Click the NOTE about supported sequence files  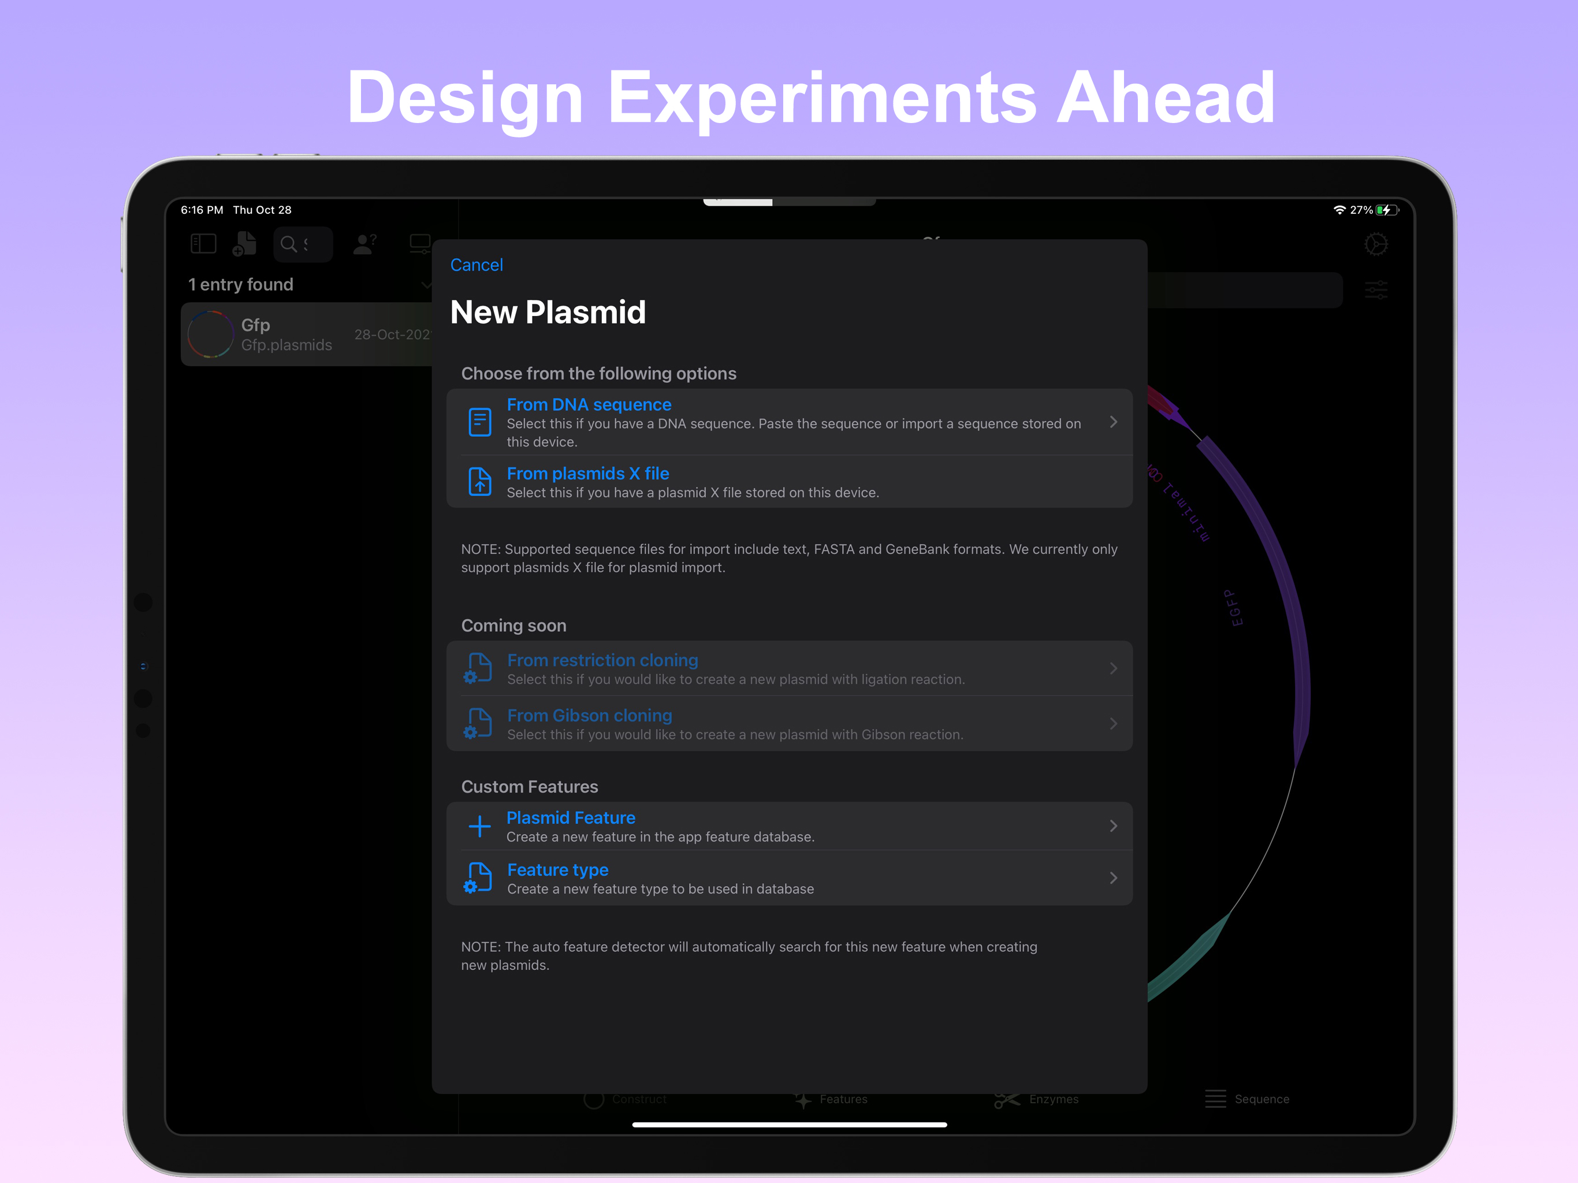click(789, 558)
